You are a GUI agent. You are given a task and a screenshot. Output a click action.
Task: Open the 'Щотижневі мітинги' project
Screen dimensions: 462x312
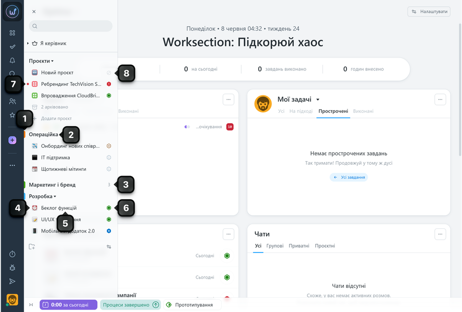point(63,169)
